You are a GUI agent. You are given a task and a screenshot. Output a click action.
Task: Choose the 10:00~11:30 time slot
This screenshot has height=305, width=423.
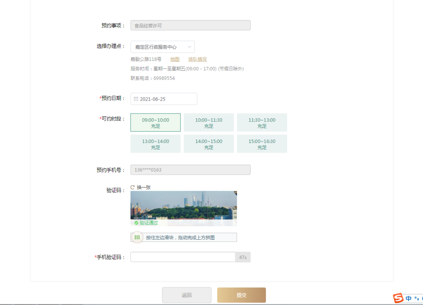click(209, 123)
